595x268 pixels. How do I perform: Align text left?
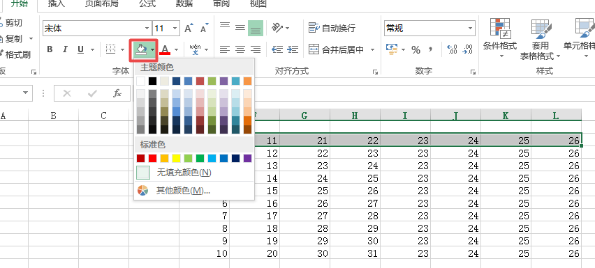click(x=225, y=49)
